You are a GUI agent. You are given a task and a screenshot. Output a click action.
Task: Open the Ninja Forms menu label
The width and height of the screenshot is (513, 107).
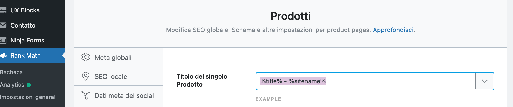(x=27, y=40)
